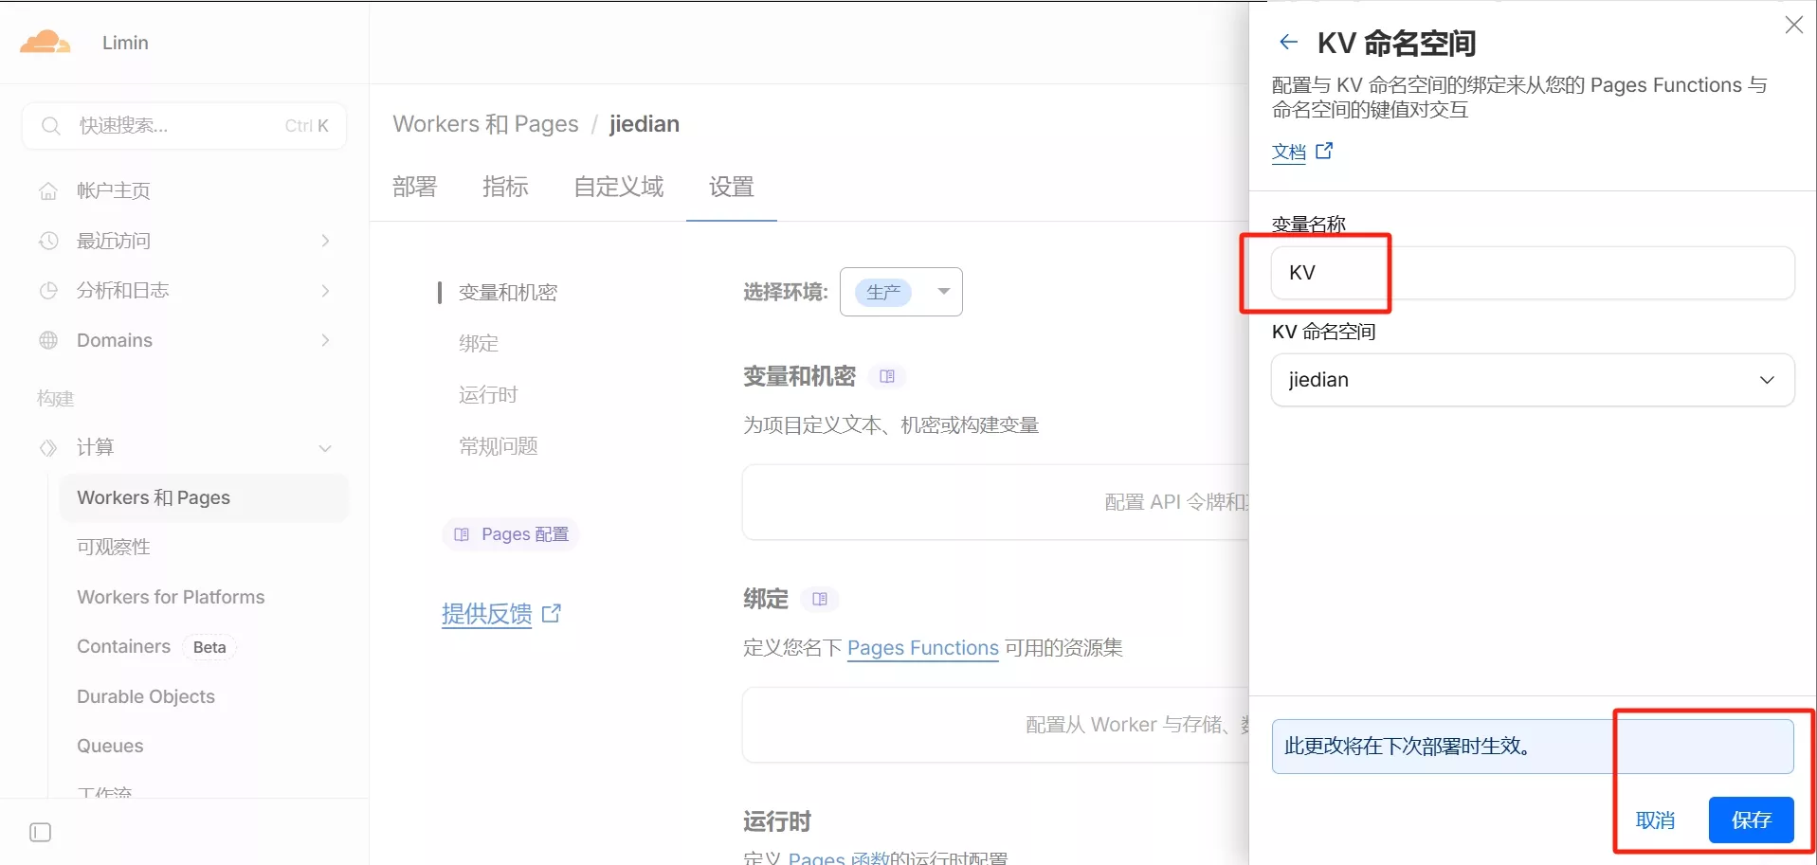Screen dimensions: 1817x865
Task: Open the 提供反馈 link
Action: (486, 614)
